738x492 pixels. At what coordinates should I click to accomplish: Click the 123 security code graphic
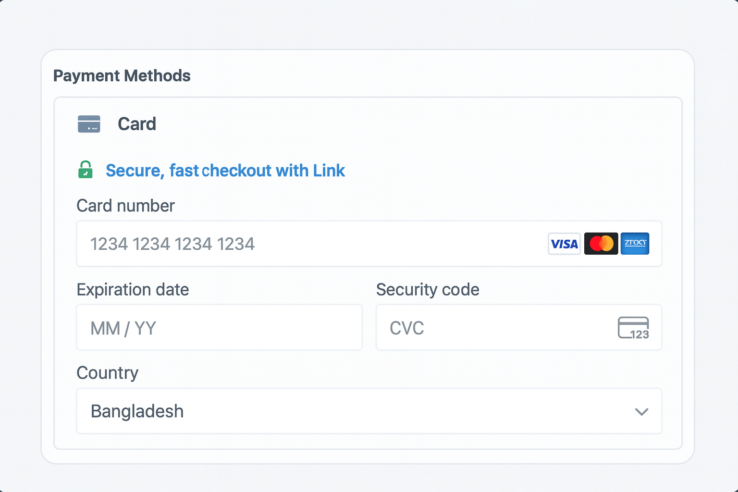(x=640, y=335)
